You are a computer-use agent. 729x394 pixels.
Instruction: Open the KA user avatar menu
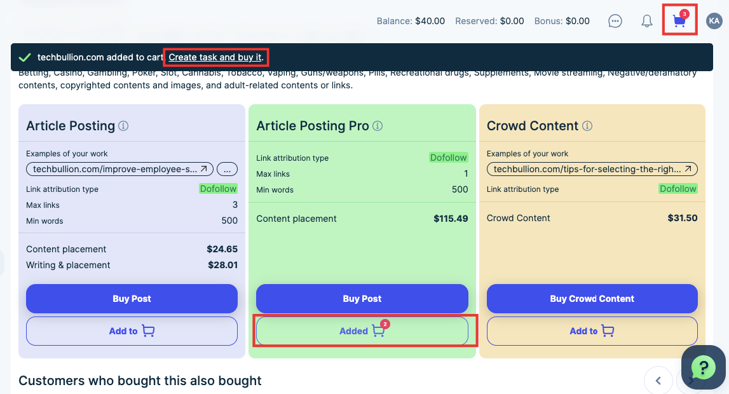pos(714,21)
